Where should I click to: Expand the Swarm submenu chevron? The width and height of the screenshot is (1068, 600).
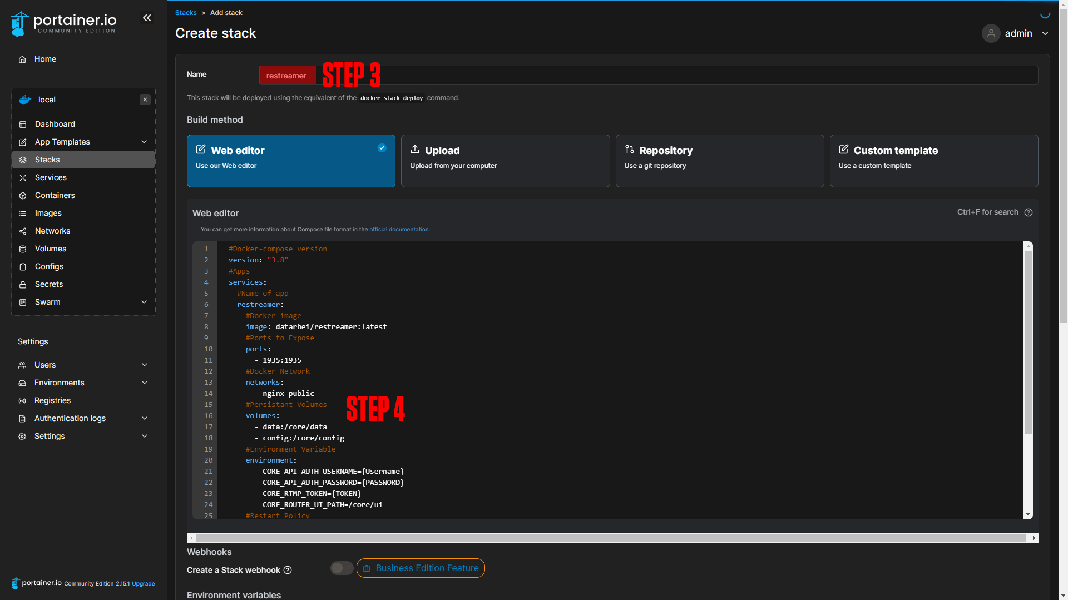144,302
